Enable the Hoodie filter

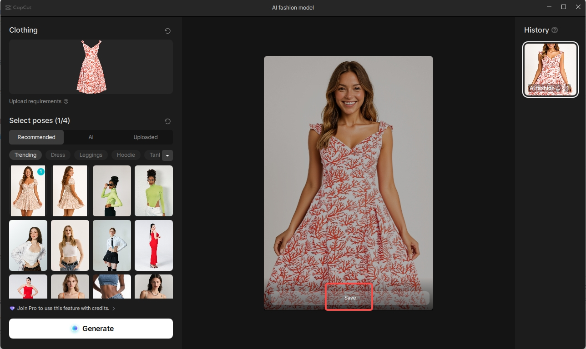tap(126, 155)
